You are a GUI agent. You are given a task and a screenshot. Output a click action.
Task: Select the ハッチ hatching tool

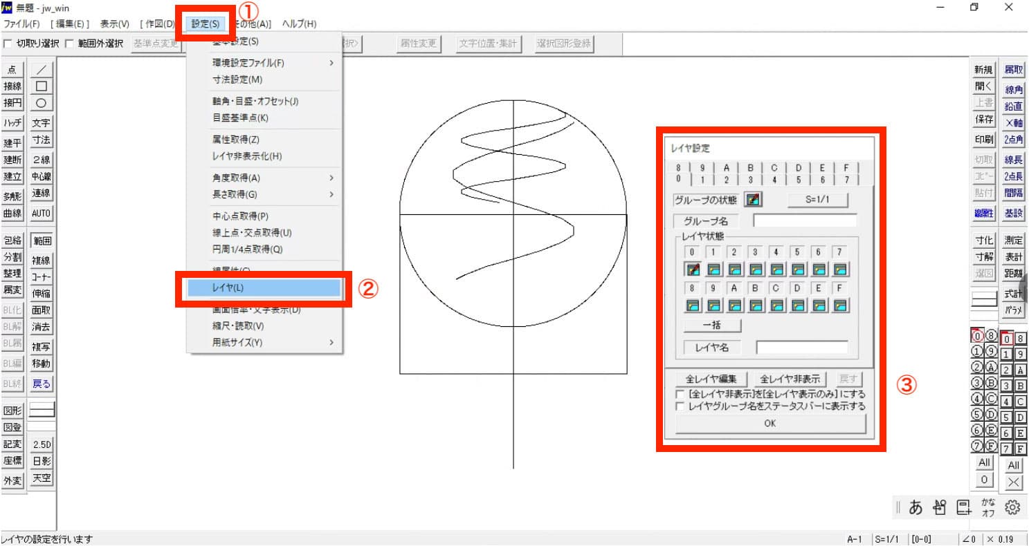12,123
